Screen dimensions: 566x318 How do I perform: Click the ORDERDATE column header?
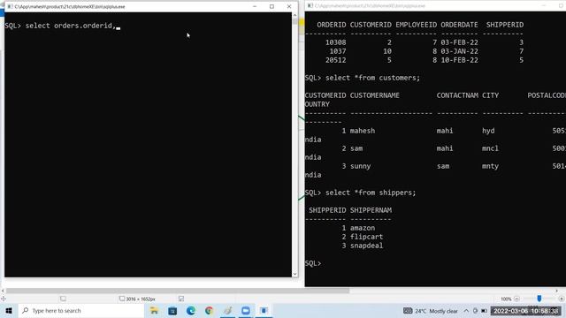tap(459, 25)
